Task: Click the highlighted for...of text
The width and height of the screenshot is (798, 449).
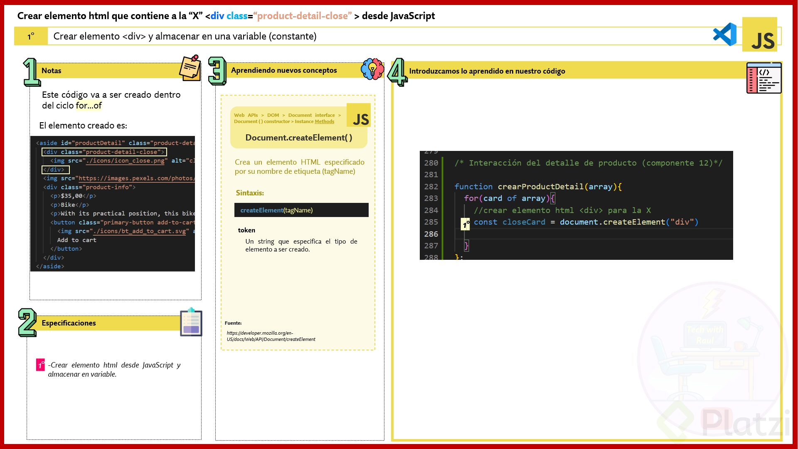Action: [x=89, y=106]
